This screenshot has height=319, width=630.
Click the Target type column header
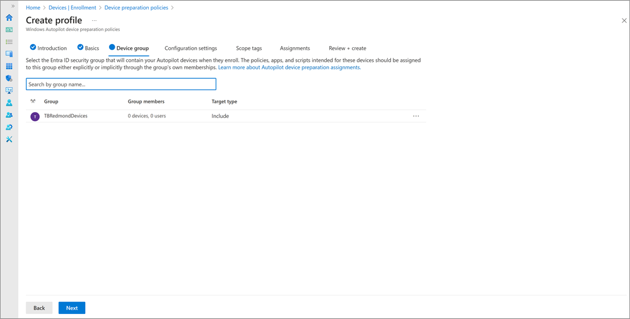225,101
